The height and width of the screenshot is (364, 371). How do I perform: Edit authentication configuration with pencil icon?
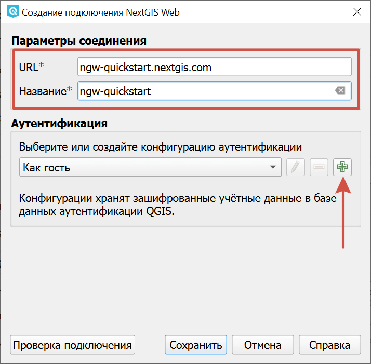click(296, 167)
